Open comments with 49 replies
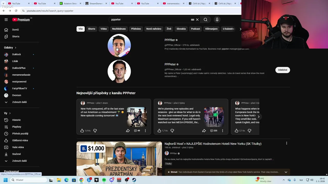 coord(137,131)
